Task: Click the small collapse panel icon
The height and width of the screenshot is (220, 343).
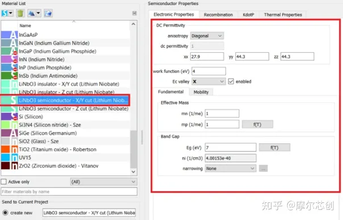Action: click(x=134, y=13)
